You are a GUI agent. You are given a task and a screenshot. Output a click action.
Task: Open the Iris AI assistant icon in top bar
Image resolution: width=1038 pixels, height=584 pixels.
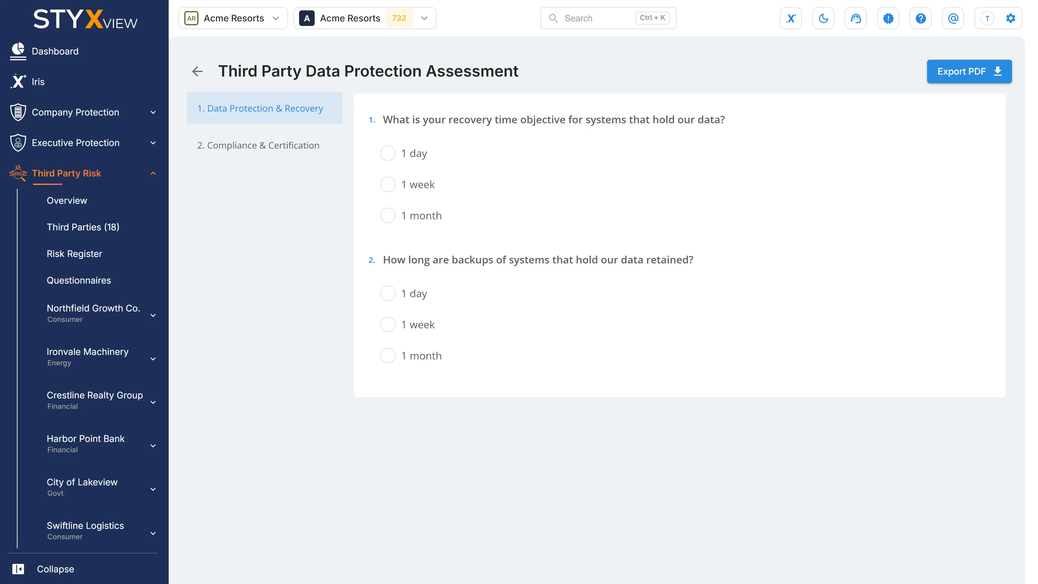click(x=791, y=18)
